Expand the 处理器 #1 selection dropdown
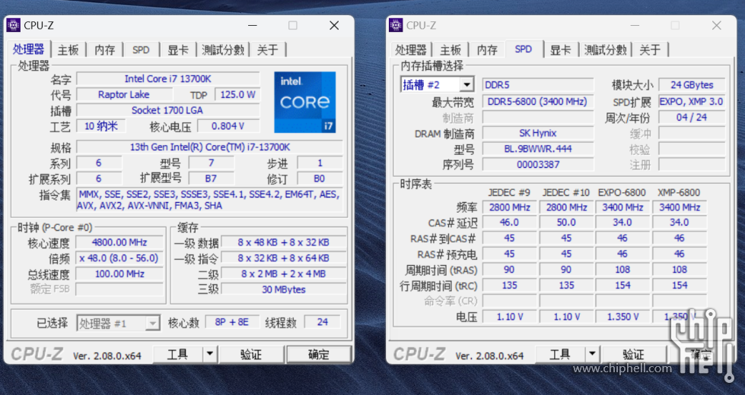Image resolution: width=745 pixels, height=395 pixels. tap(152, 324)
